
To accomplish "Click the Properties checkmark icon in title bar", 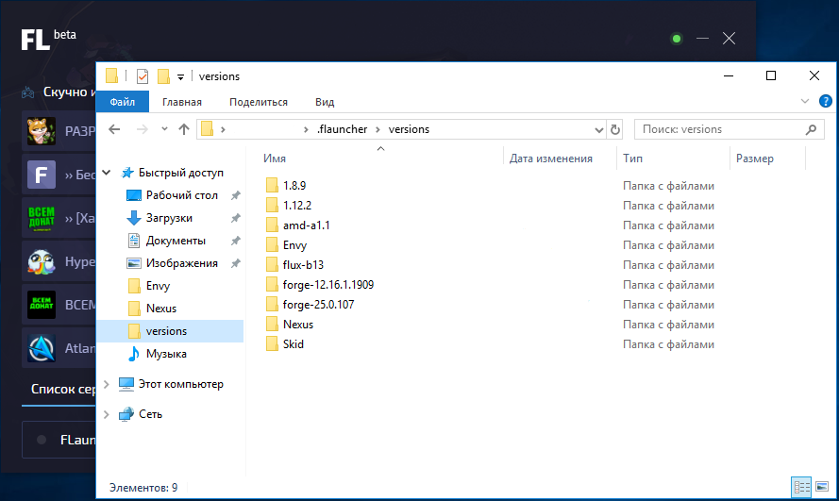I will [x=143, y=76].
